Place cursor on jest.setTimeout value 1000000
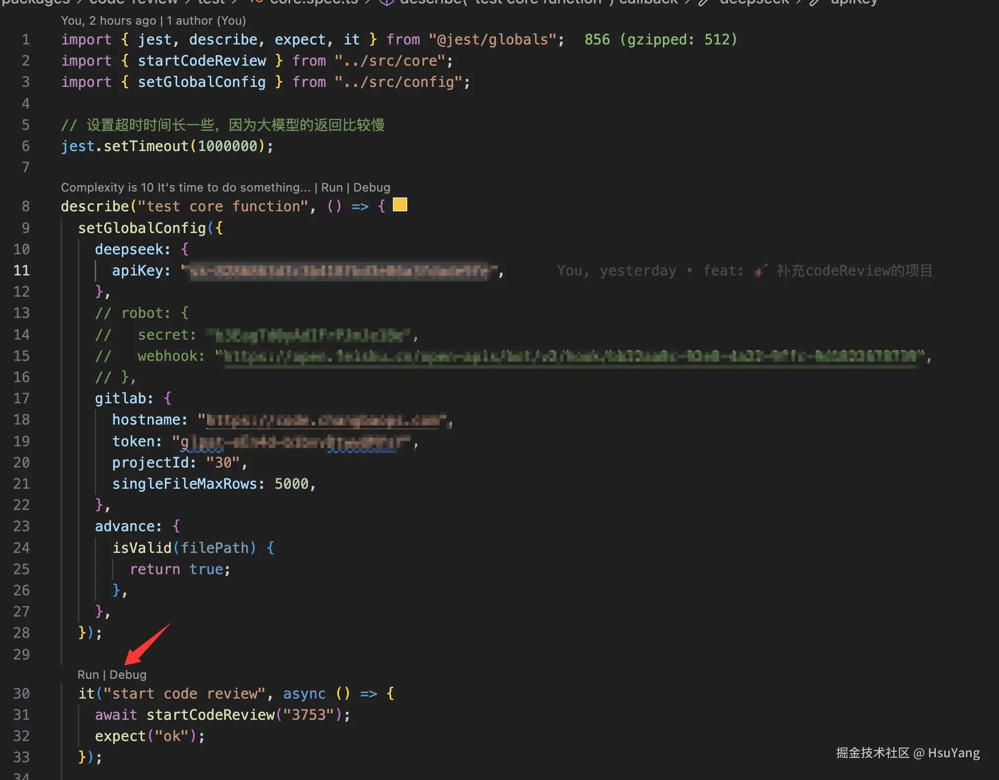Screen dimensions: 999x780 point(228,146)
